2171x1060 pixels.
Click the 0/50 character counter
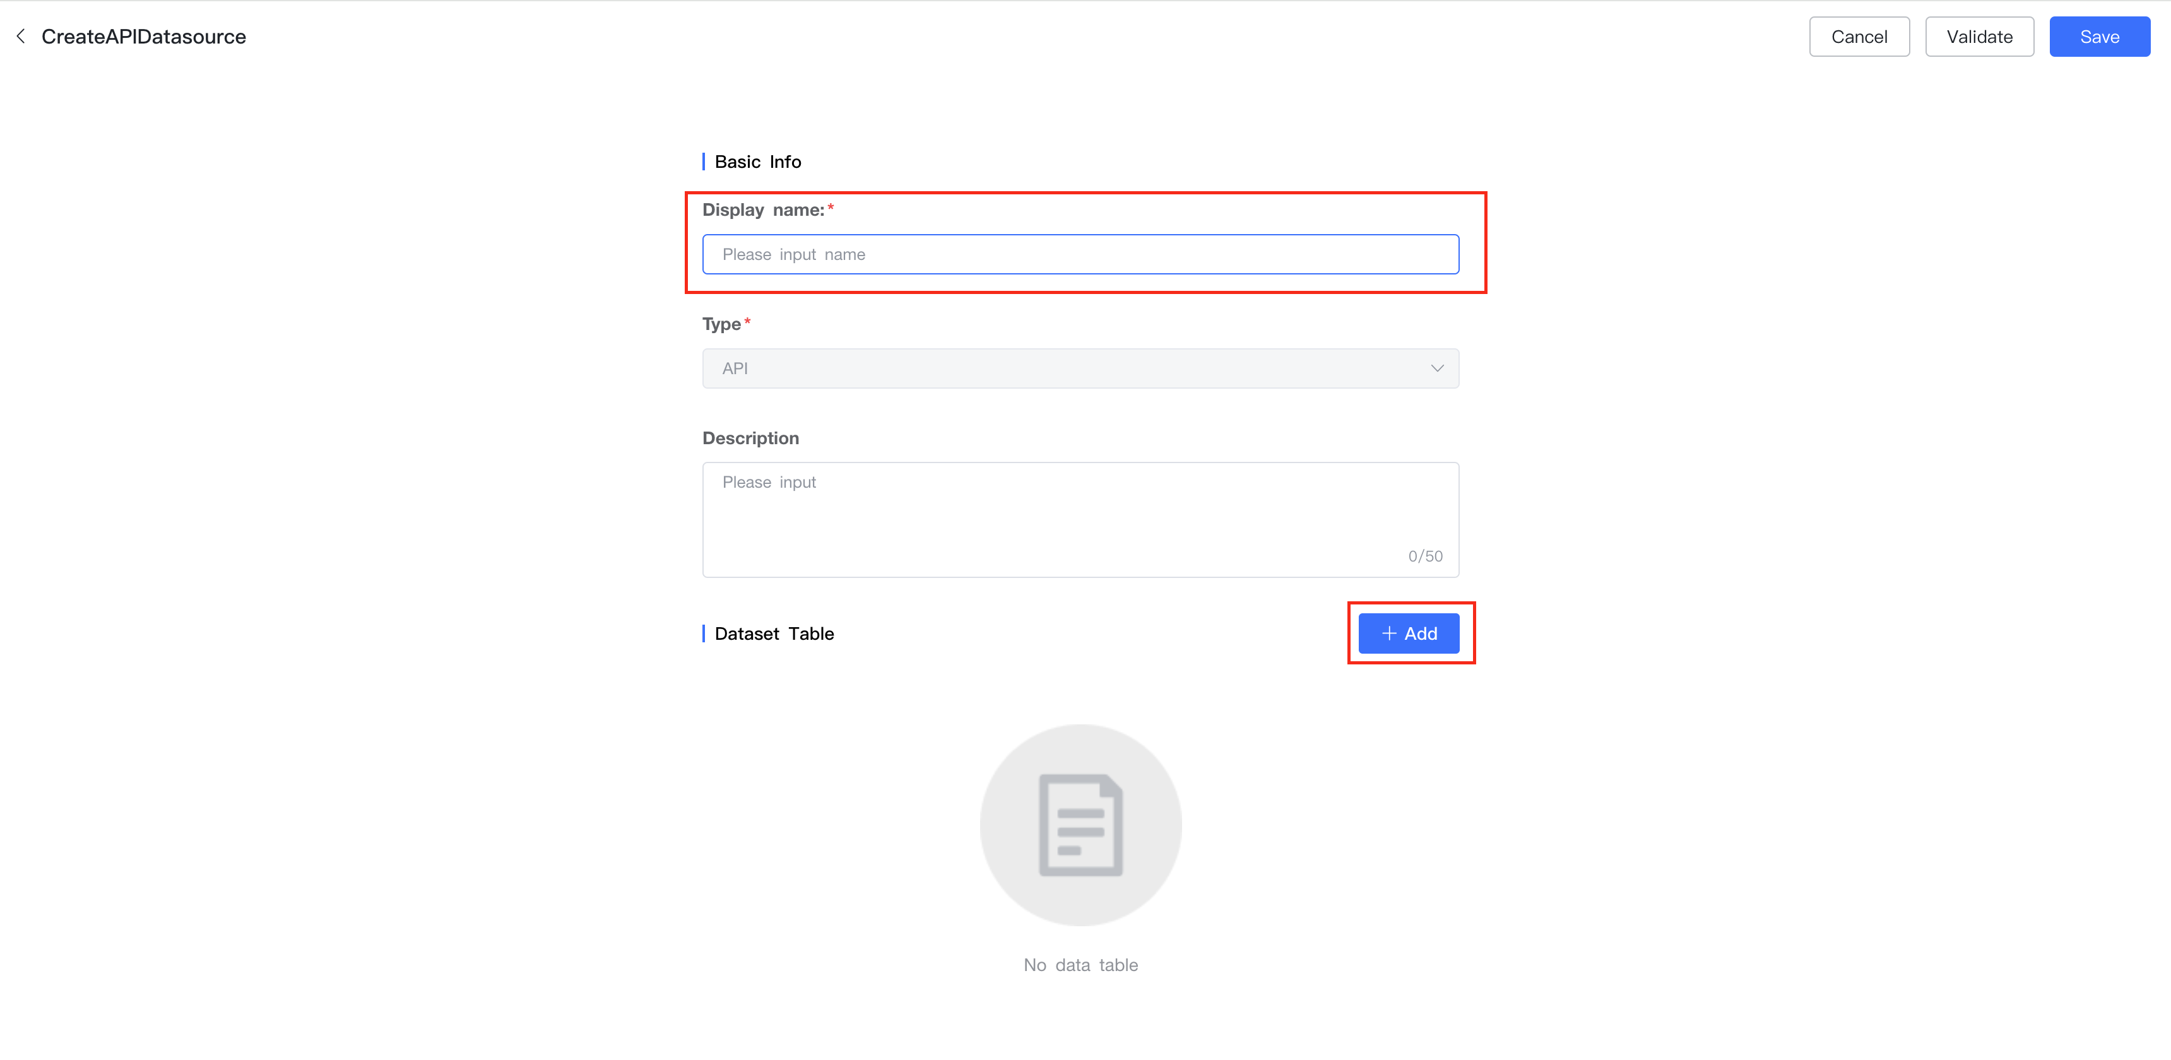(1424, 556)
